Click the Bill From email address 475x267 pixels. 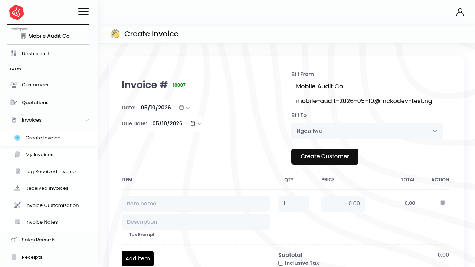coord(364,101)
